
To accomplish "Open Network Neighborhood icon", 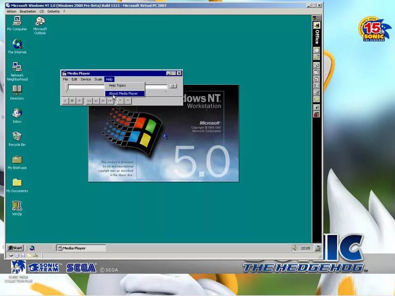I will (17, 72).
